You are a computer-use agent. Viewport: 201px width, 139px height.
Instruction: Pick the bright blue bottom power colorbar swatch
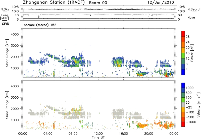(x=183, y=72)
